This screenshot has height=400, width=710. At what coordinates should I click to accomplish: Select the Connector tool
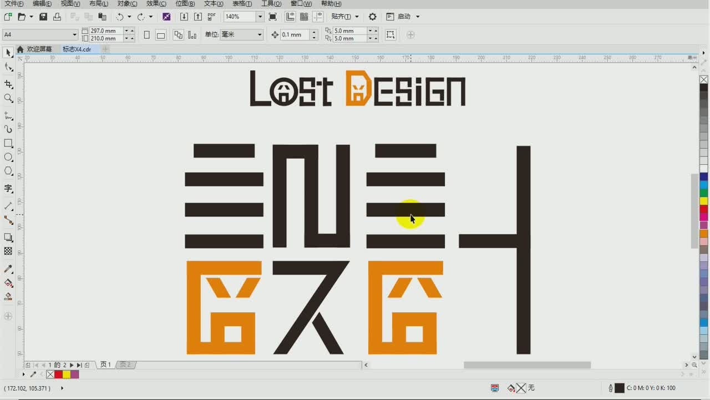(x=8, y=220)
